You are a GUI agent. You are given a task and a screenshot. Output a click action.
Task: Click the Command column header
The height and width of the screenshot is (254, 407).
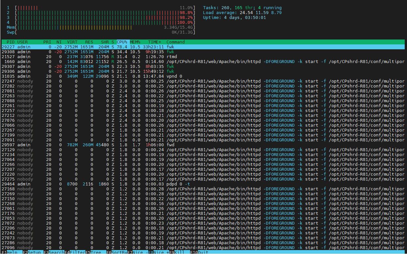click(x=176, y=42)
